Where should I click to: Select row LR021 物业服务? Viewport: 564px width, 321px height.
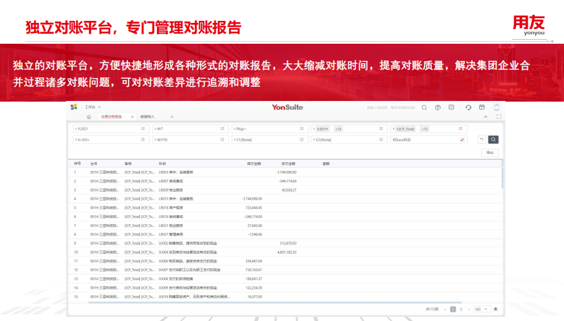pos(285,225)
